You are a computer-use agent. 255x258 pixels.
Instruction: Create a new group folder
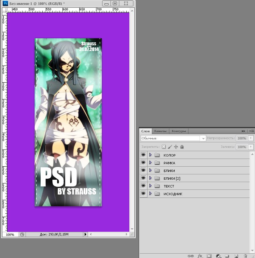pos(227,256)
